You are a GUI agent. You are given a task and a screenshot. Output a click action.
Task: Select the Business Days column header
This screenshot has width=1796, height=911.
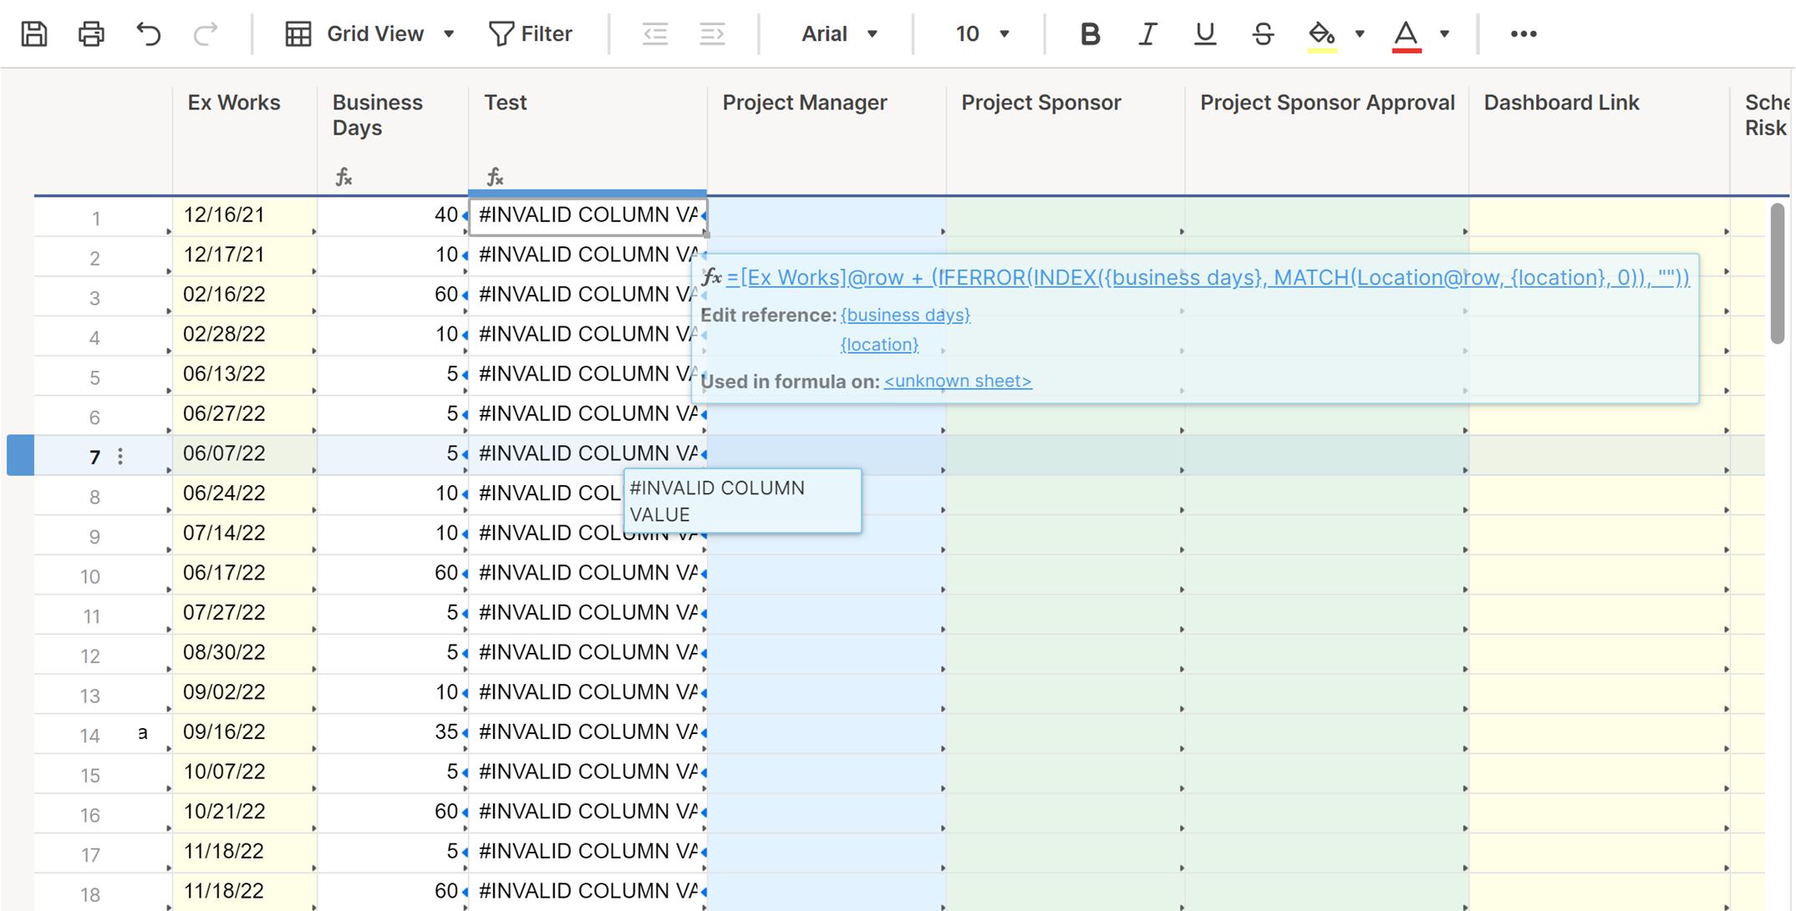pos(393,140)
